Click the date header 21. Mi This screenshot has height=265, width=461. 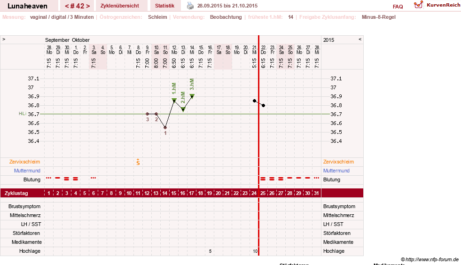[255, 50]
